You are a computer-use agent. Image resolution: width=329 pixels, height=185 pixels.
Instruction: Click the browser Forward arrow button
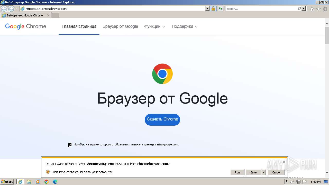(x=11, y=8)
